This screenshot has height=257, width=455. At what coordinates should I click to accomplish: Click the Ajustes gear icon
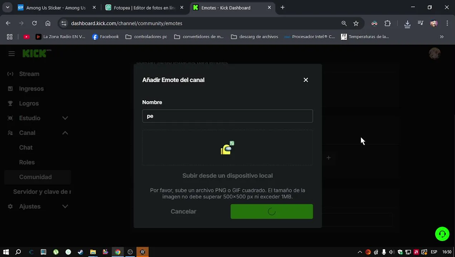point(10,206)
